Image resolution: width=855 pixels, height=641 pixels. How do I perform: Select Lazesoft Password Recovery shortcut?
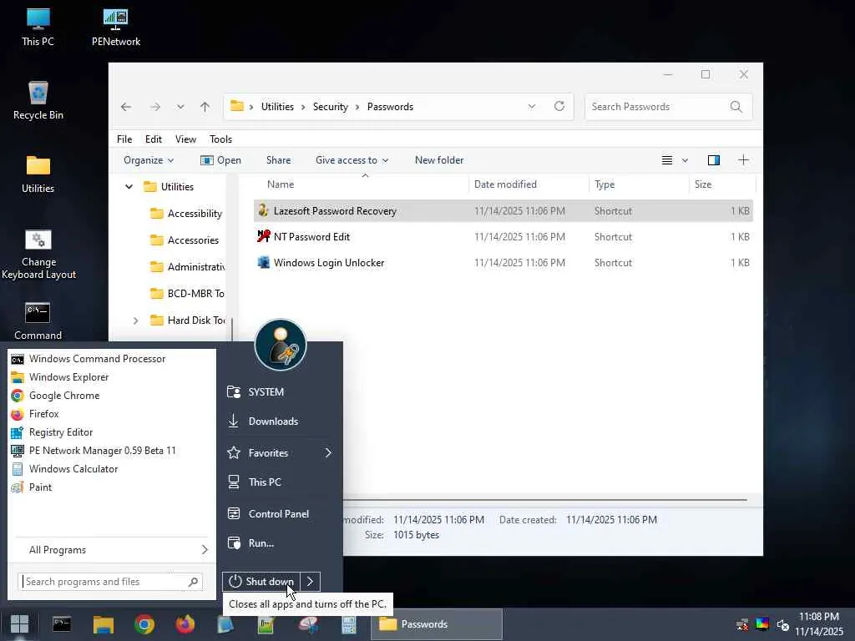click(503, 211)
